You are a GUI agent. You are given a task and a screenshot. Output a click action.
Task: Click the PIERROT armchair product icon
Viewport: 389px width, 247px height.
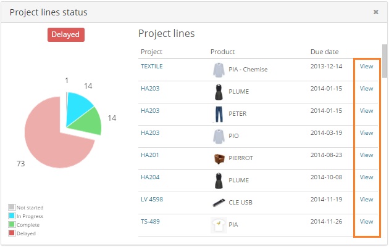[218, 158]
